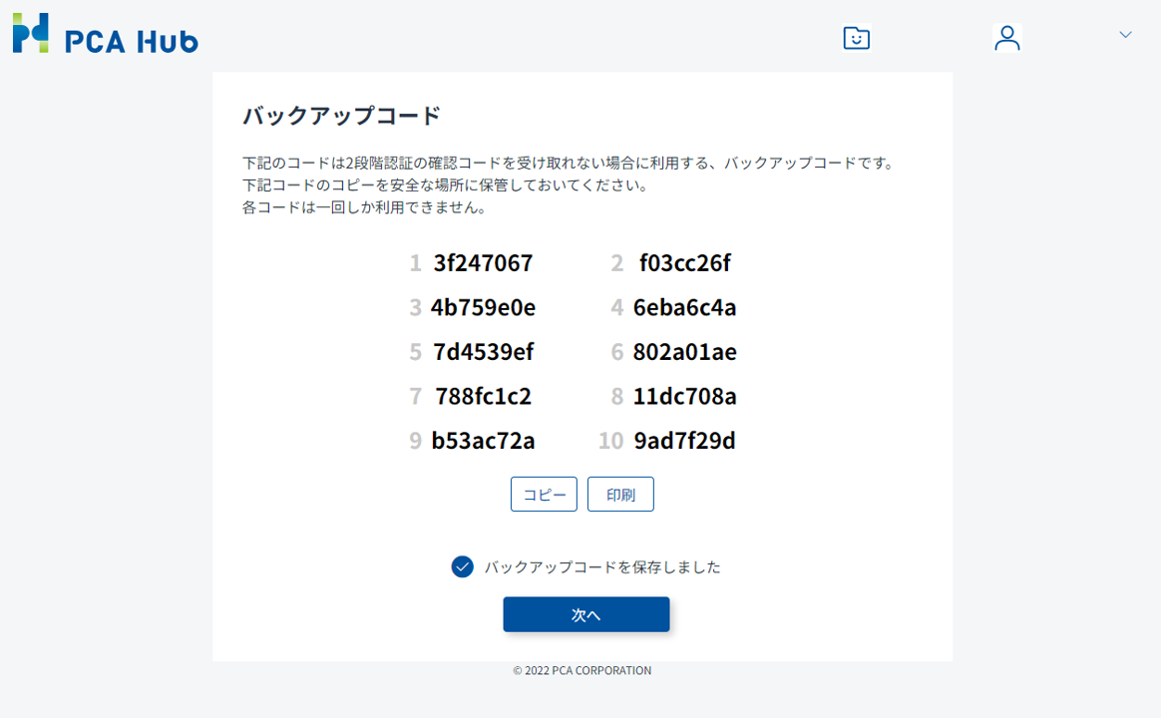Click backup code 4b759e0e
This screenshot has height=718, width=1161.
pyautogui.click(x=483, y=307)
